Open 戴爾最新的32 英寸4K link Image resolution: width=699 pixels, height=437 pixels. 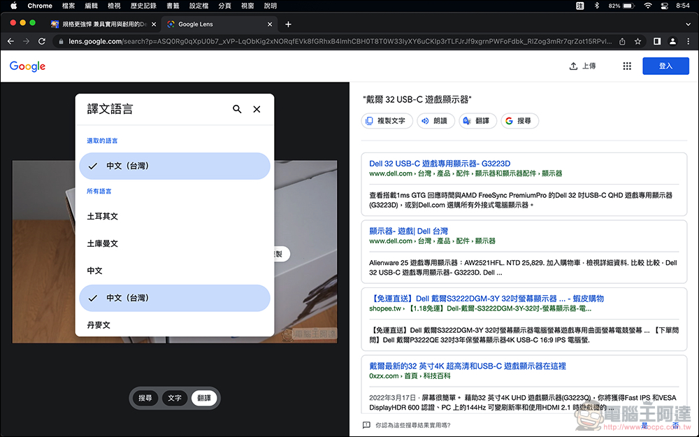(x=468, y=366)
